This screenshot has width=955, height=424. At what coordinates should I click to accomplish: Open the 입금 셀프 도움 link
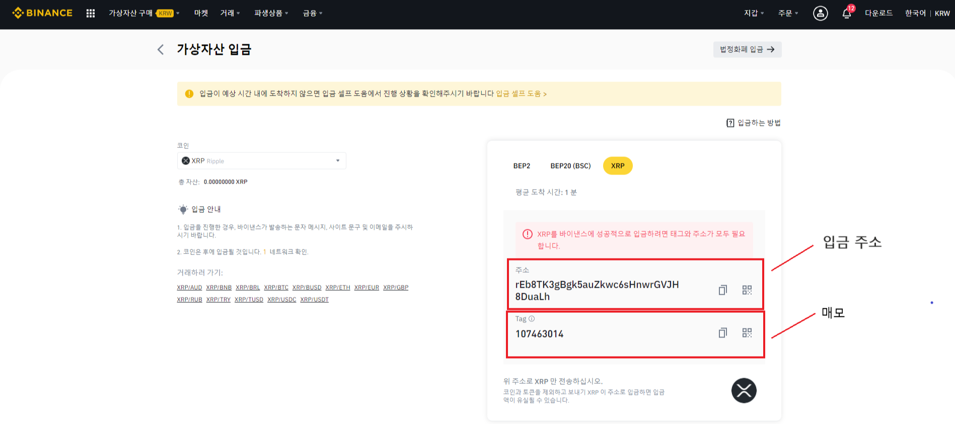coord(521,94)
